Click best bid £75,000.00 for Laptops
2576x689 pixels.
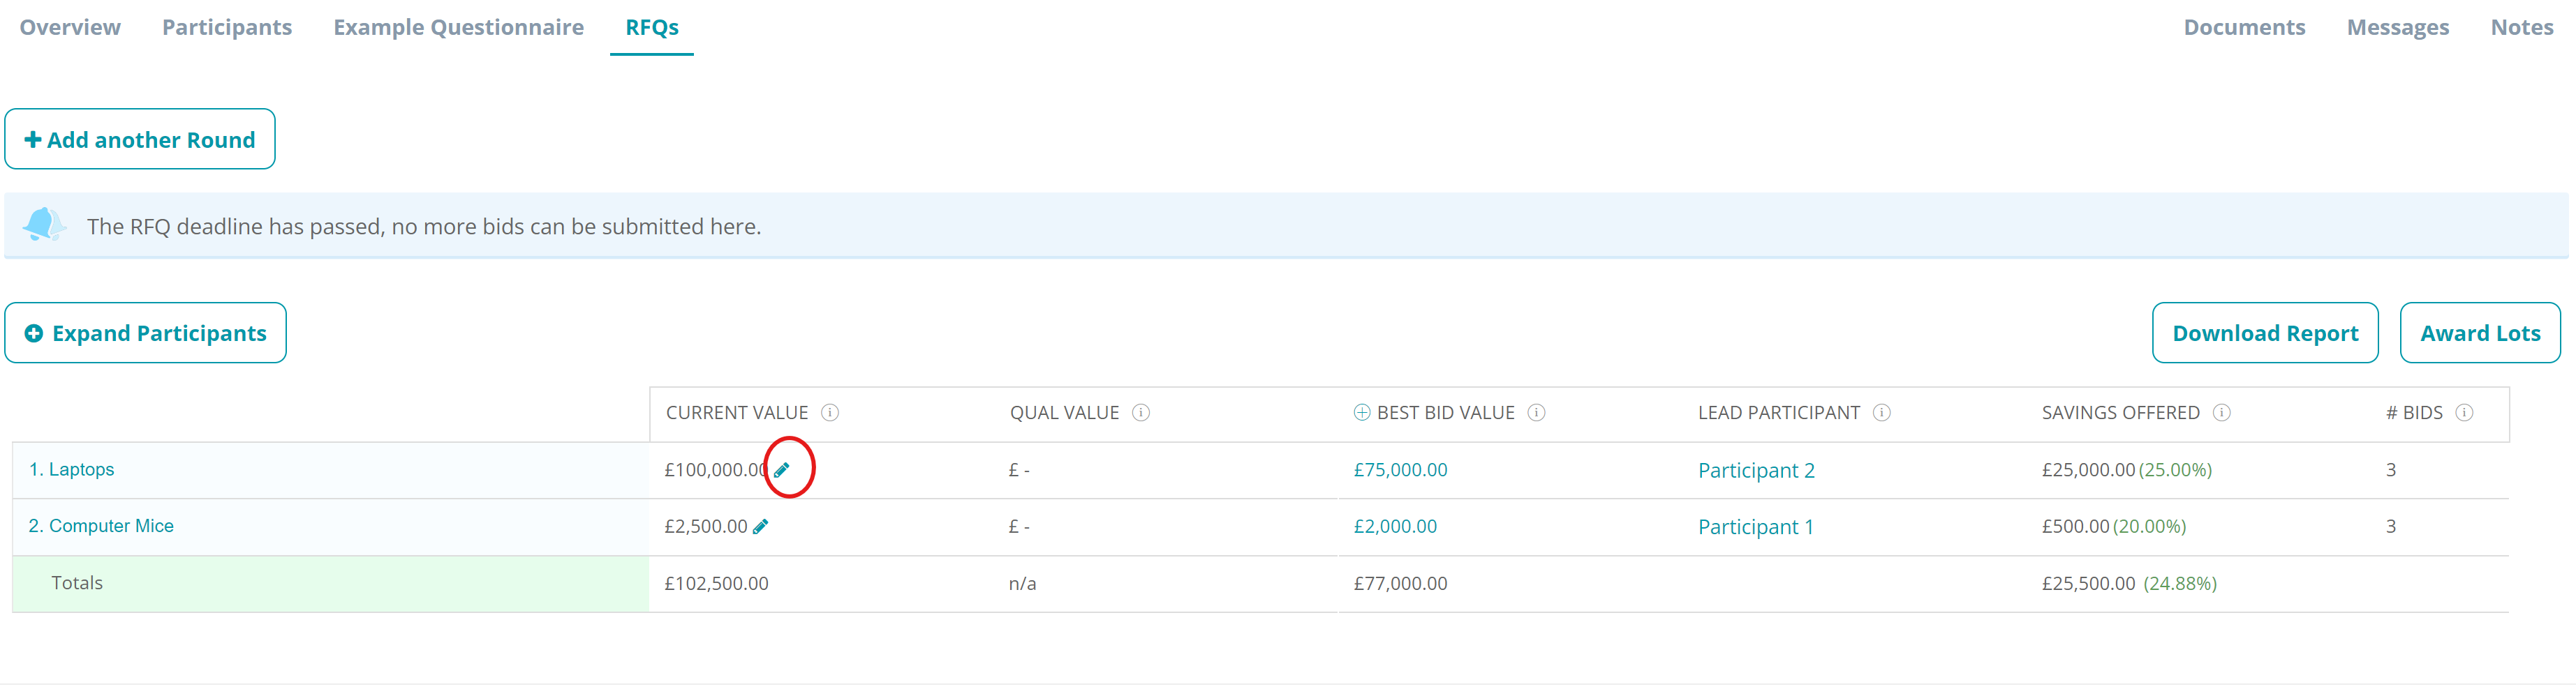tap(1400, 469)
